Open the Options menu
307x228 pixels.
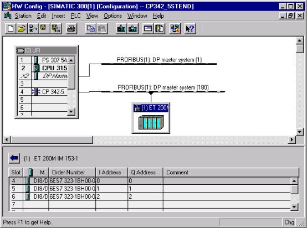click(x=113, y=16)
